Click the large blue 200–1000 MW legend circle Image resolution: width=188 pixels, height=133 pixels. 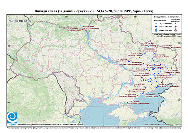pos(156,26)
